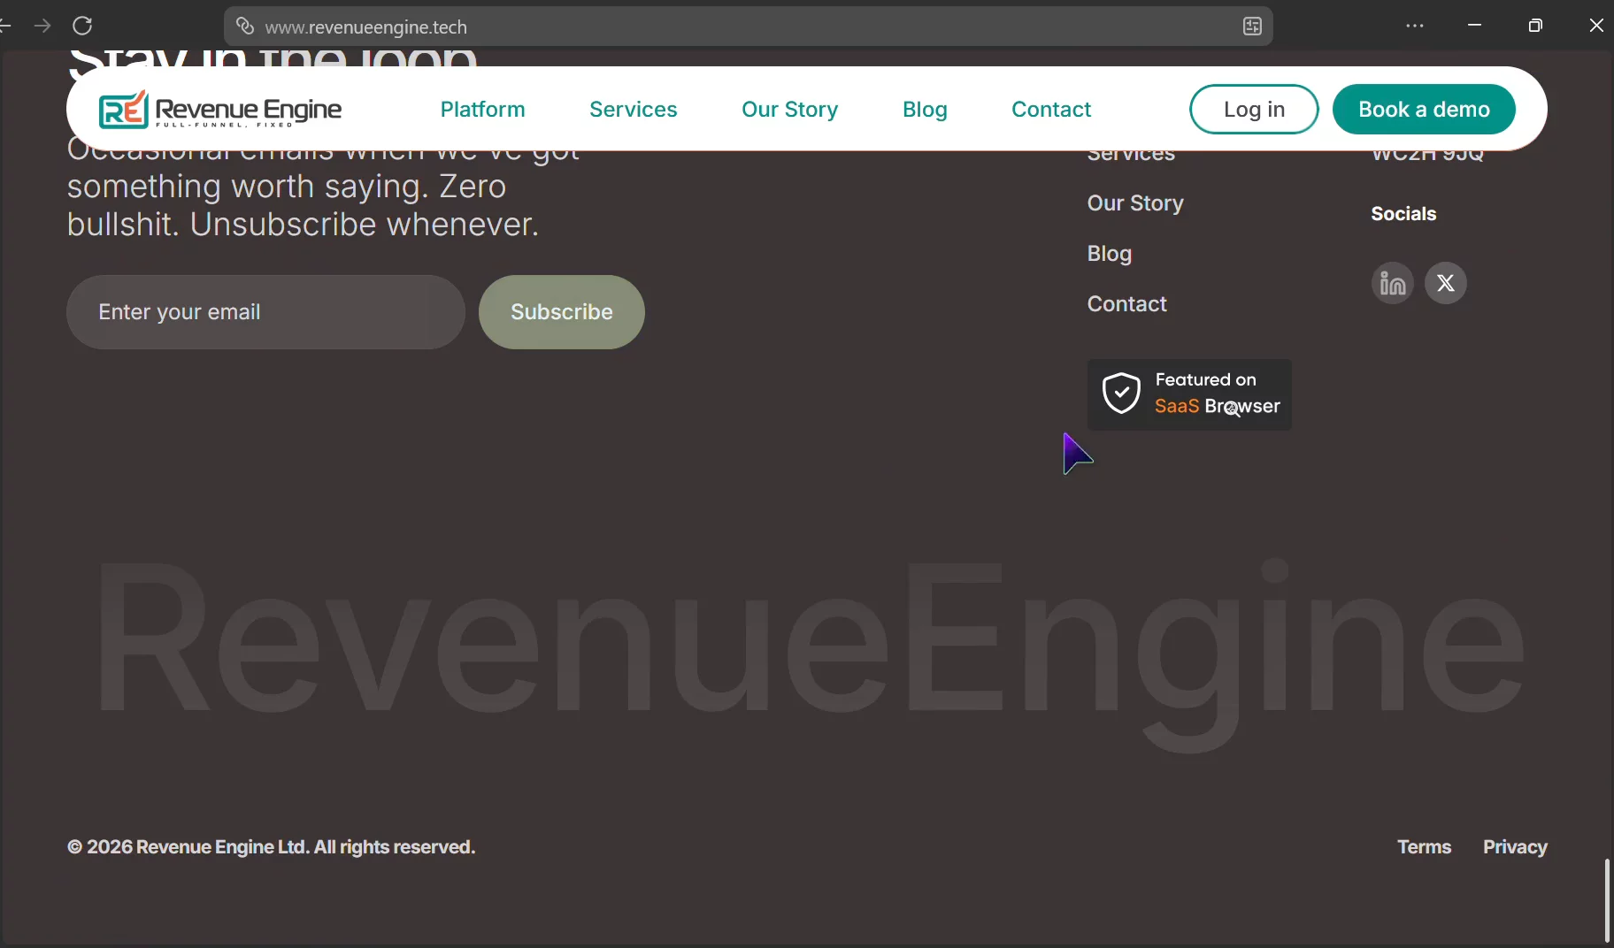Open Blog in the top navigation
1614x948 pixels.
point(925,110)
